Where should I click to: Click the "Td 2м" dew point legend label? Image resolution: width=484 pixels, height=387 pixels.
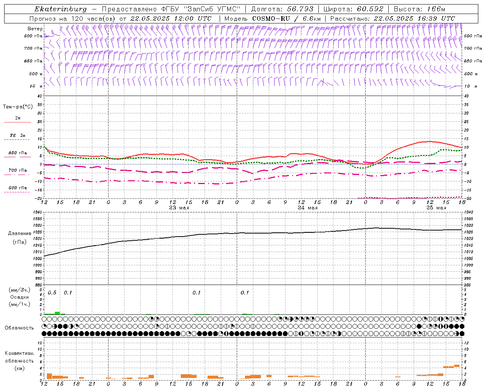tap(17, 135)
